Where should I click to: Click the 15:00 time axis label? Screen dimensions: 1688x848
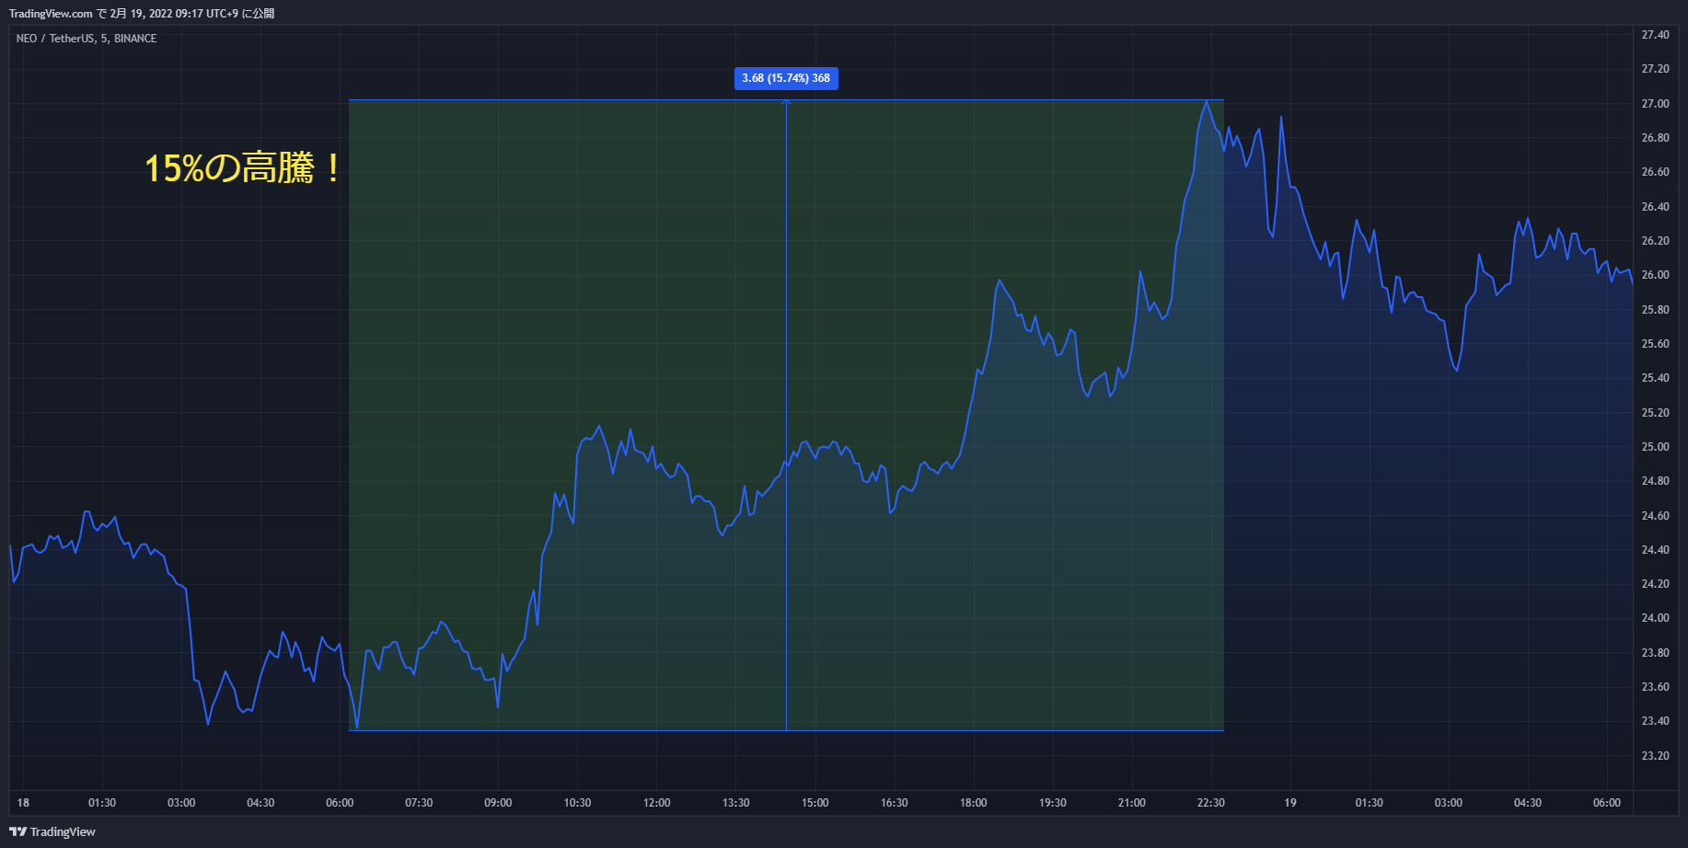click(x=815, y=803)
